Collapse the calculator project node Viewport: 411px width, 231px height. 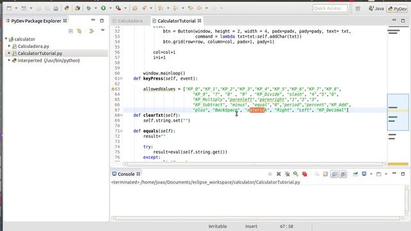[x=6, y=38]
